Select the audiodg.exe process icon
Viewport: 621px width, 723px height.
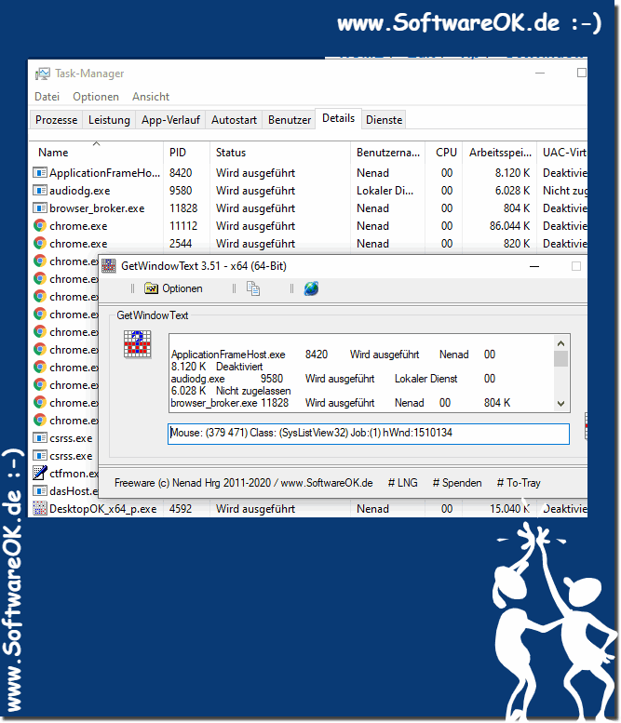(40, 191)
